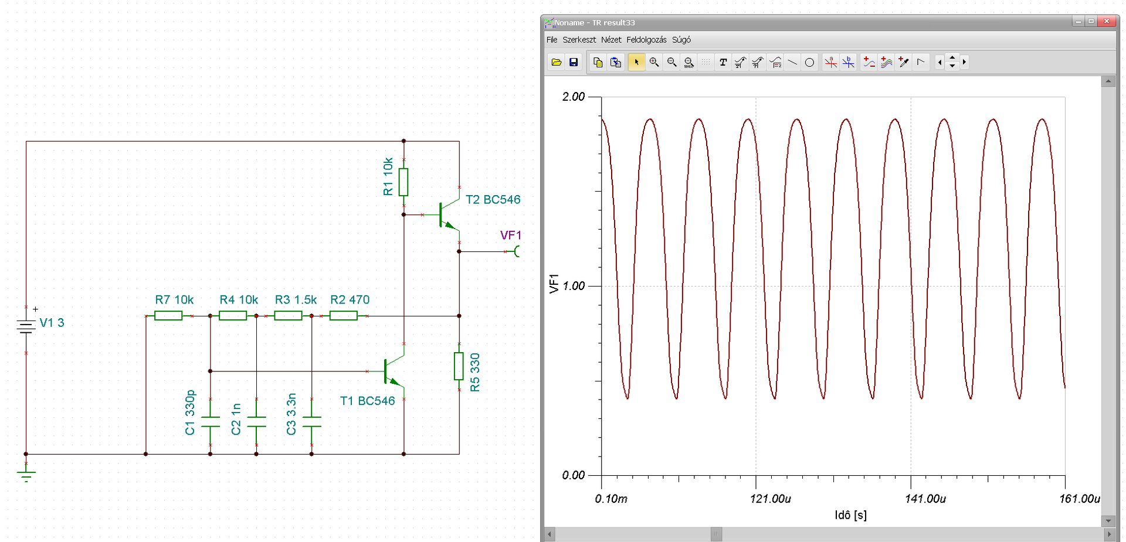Click the left arrow navigation button
Viewport: 1126px width, 542px height.
(940, 62)
